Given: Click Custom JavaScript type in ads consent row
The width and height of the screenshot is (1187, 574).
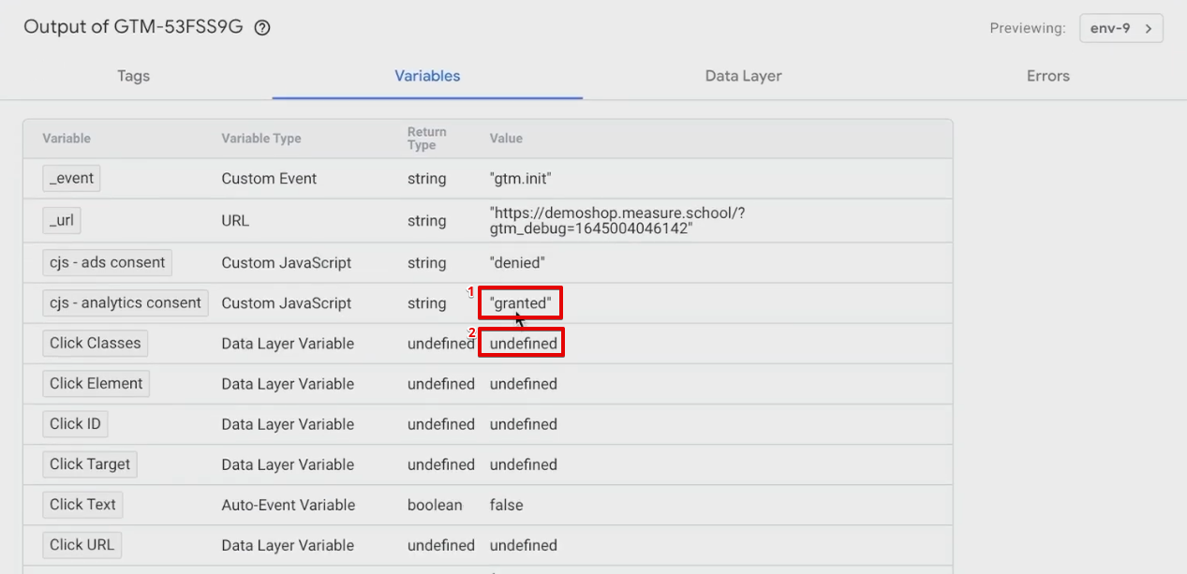Looking at the screenshot, I should pos(287,263).
